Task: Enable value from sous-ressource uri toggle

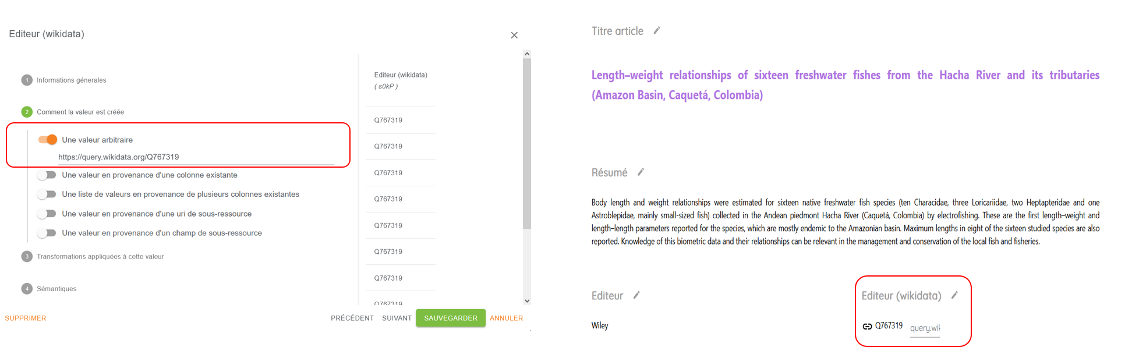Action: 47,214
